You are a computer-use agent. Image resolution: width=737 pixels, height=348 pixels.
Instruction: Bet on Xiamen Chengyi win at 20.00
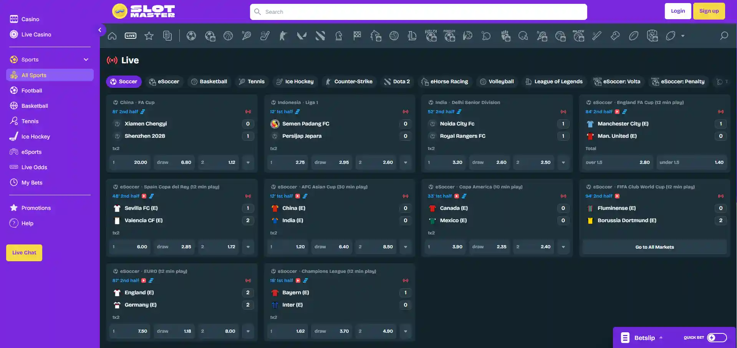pyautogui.click(x=130, y=162)
